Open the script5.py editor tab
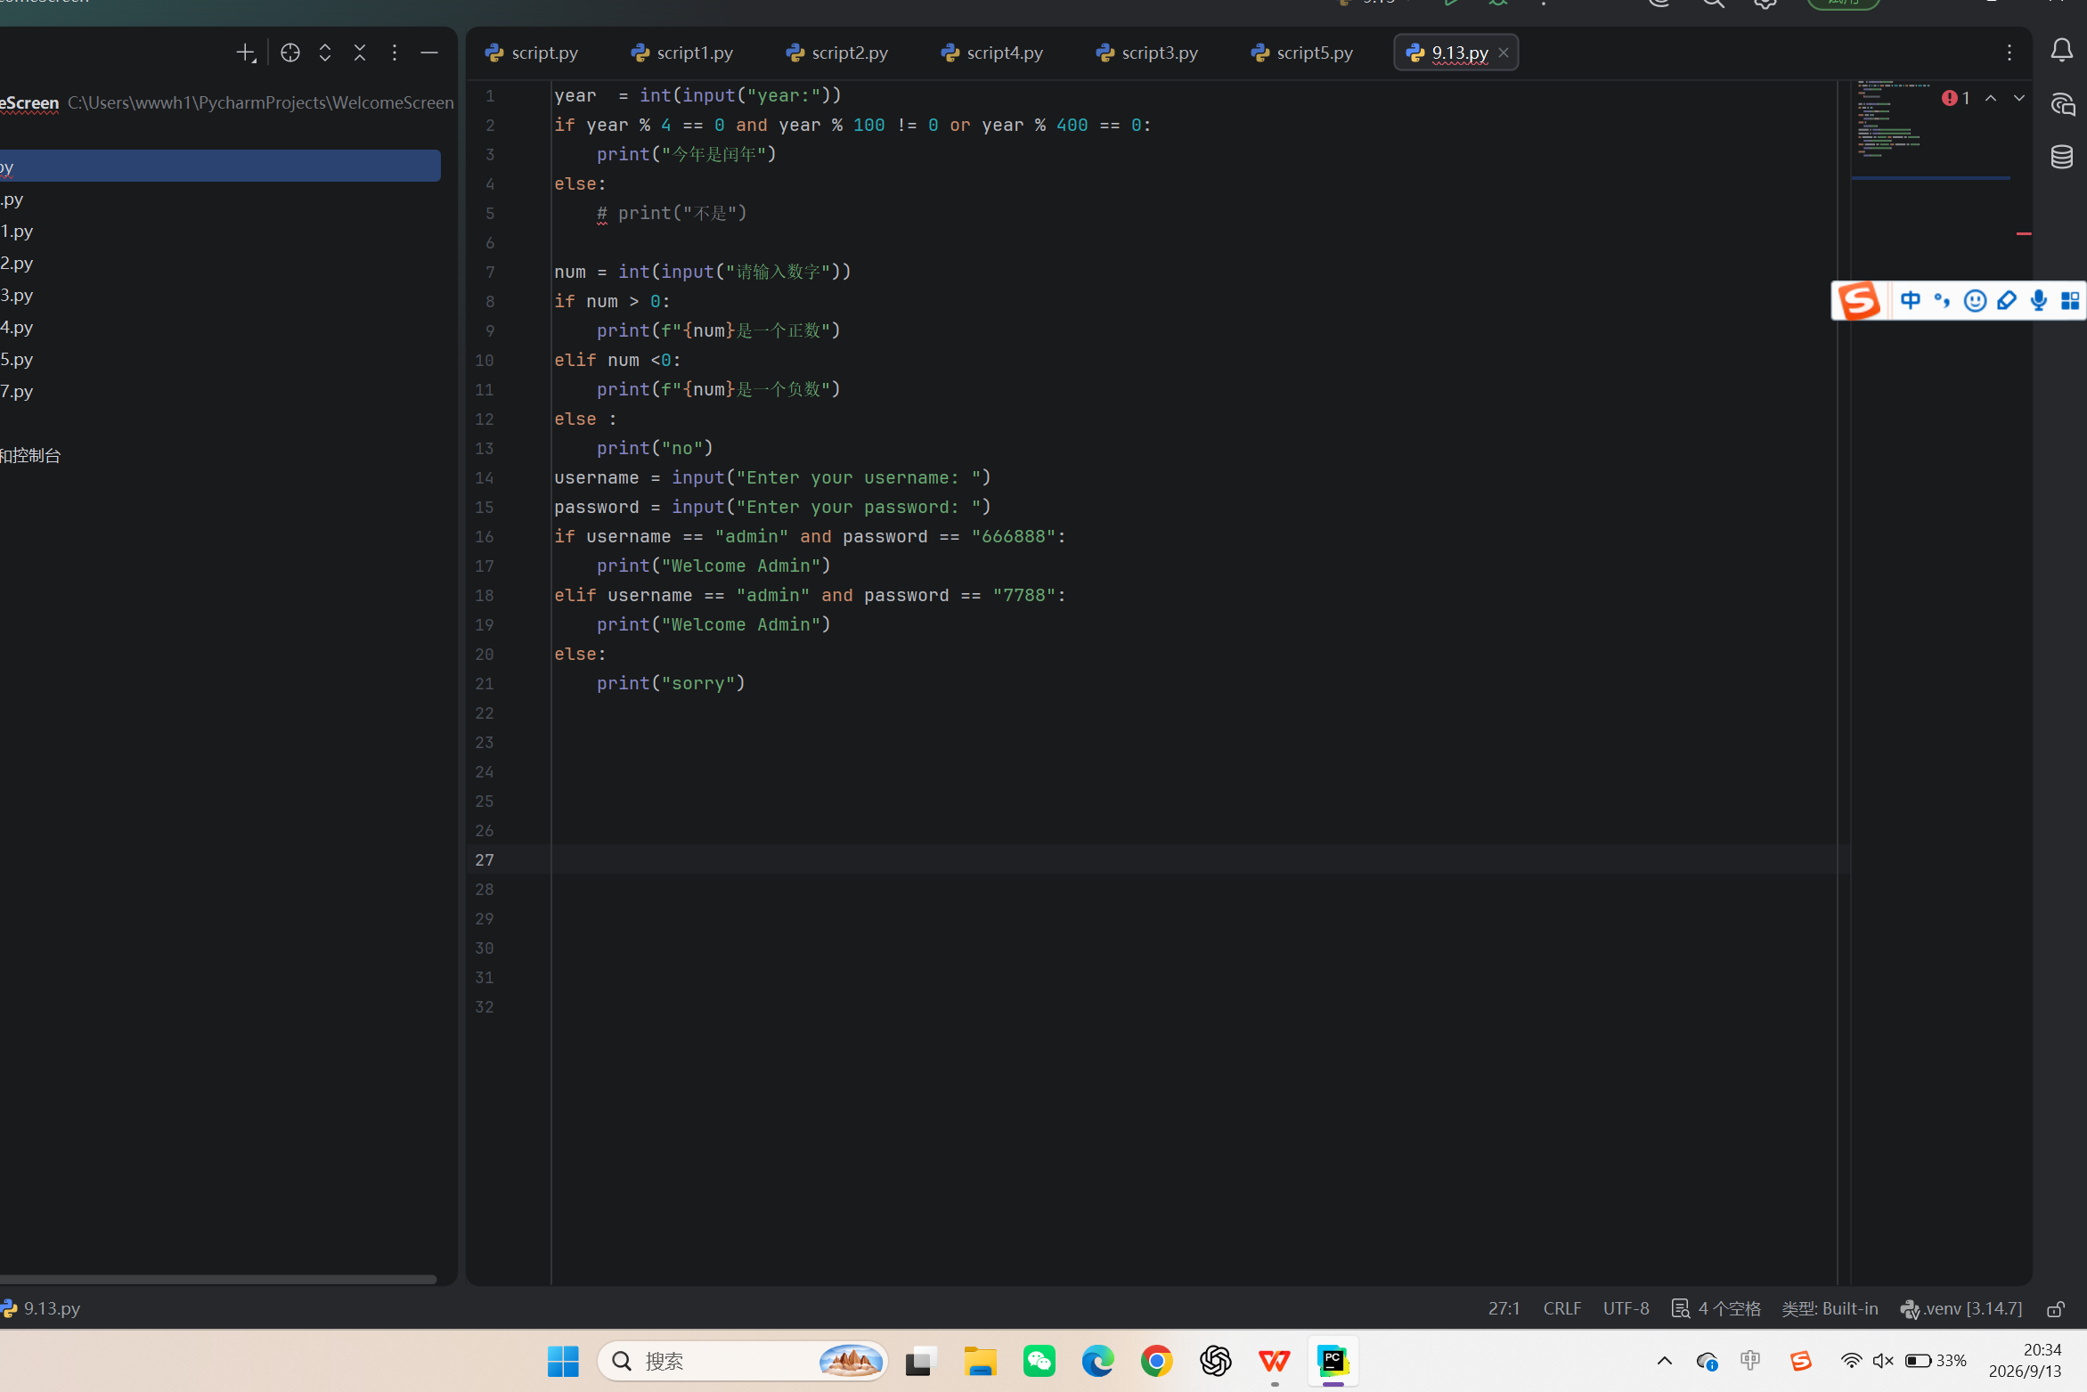The width and height of the screenshot is (2087, 1392). (1302, 53)
